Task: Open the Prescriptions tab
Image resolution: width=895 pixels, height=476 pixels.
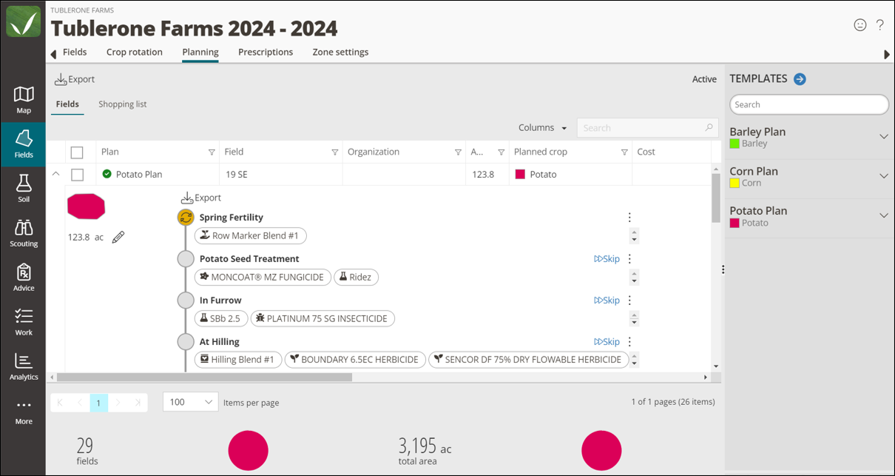Action: [x=266, y=52]
